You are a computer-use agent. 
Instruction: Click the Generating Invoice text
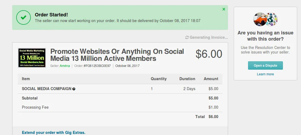pyautogui.click(x=209, y=37)
